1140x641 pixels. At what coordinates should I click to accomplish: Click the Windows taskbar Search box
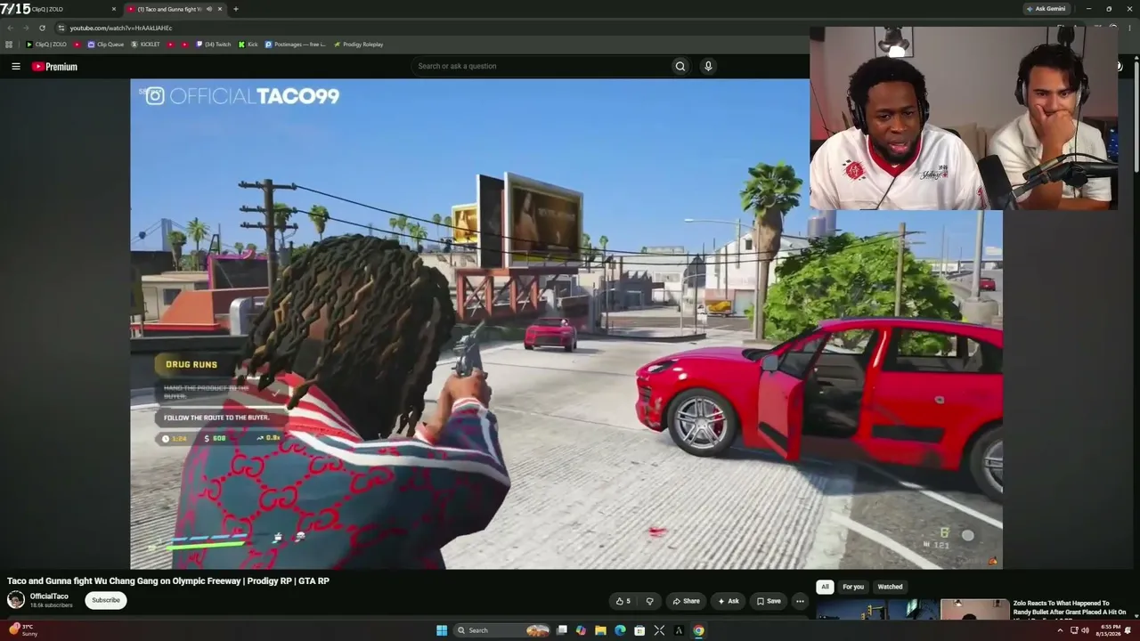pos(503,630)
